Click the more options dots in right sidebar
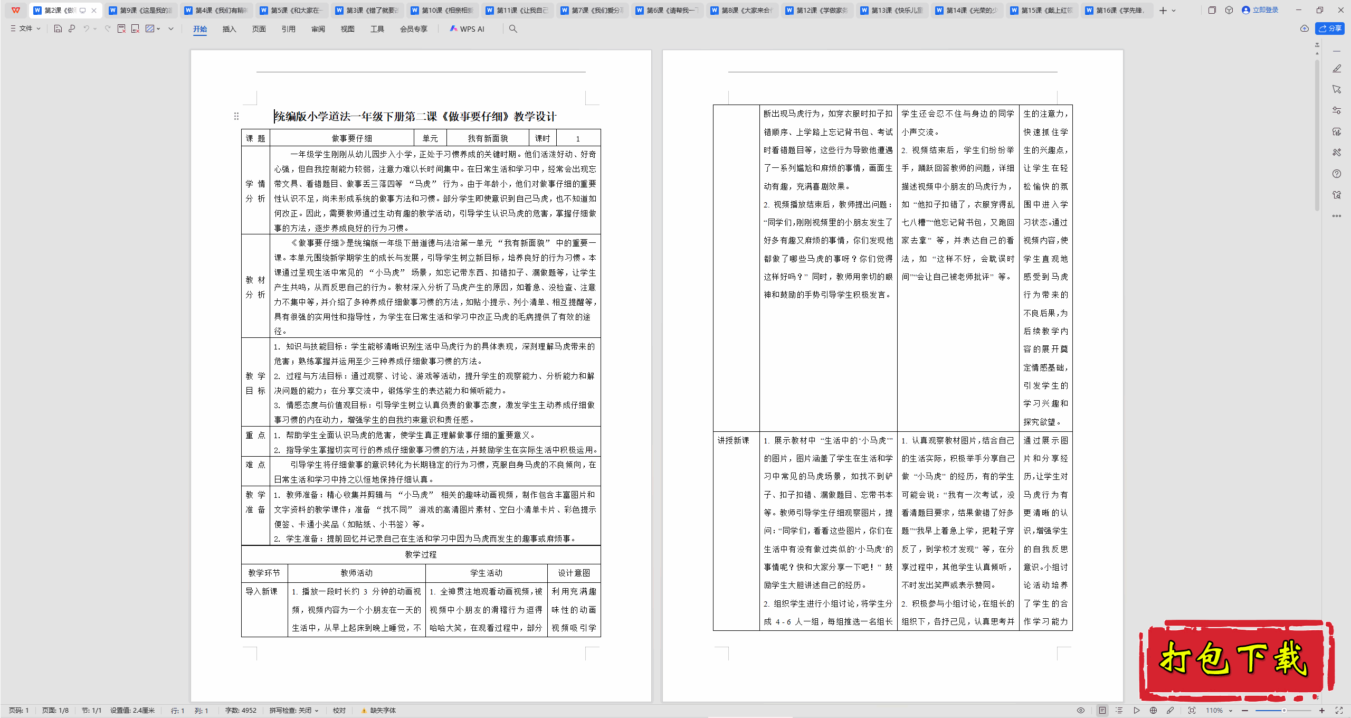 [1337, 216]
